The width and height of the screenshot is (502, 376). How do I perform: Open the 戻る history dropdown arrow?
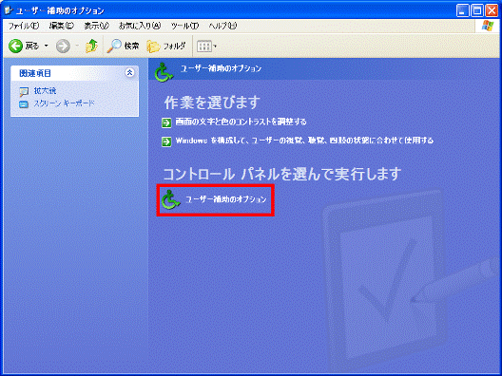(46, 47)
